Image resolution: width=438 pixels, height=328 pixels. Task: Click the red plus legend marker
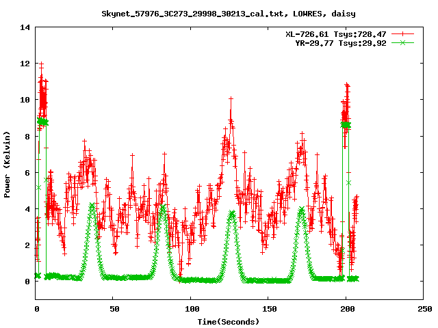402,34
